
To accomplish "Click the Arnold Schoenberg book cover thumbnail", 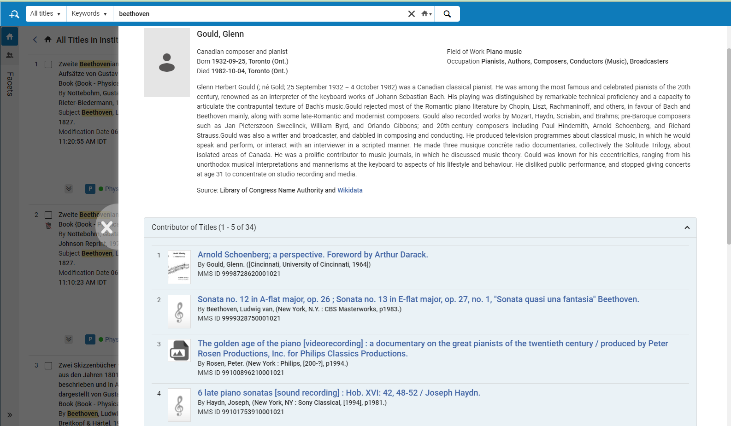I will pos(179,267).
